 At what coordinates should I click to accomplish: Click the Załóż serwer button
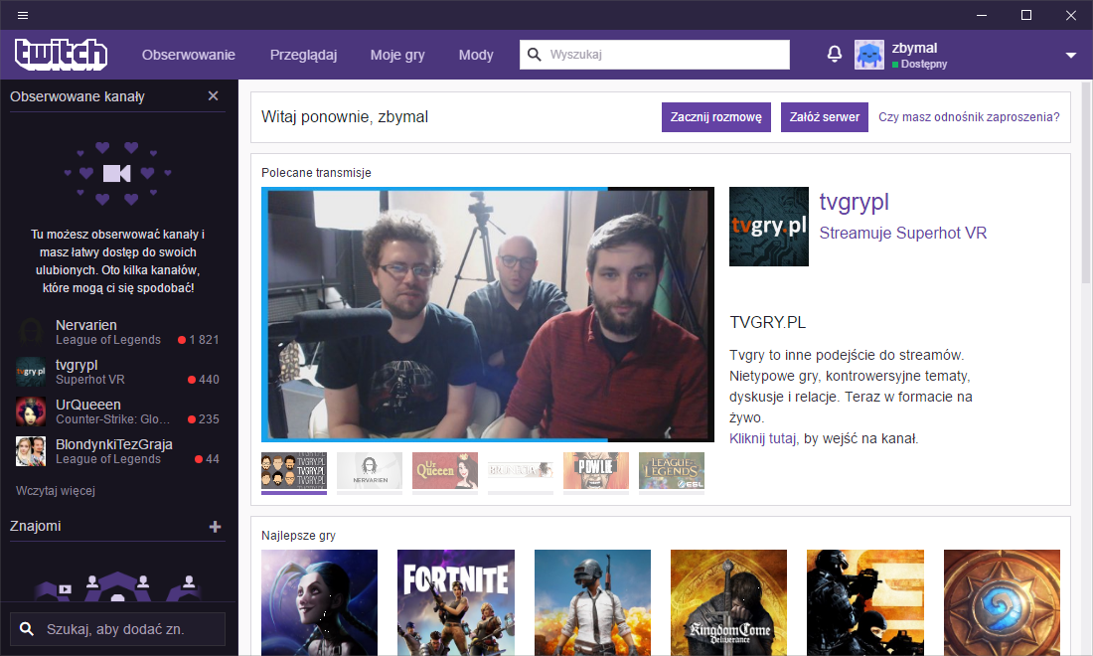tap(824, 117)
